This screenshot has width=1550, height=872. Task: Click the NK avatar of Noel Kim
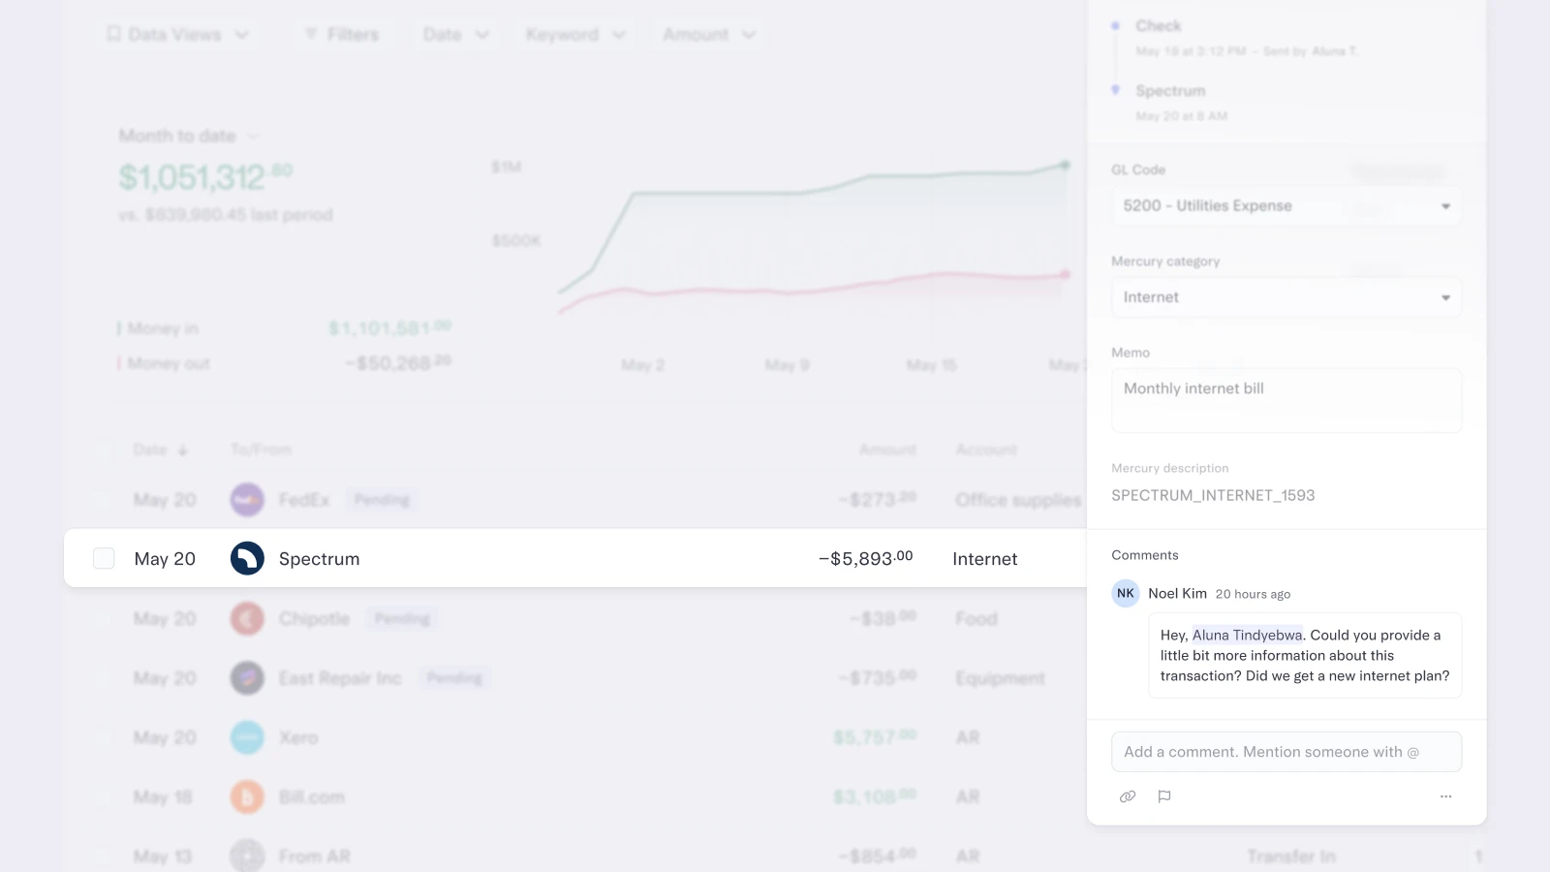[x=1126, y=593]
